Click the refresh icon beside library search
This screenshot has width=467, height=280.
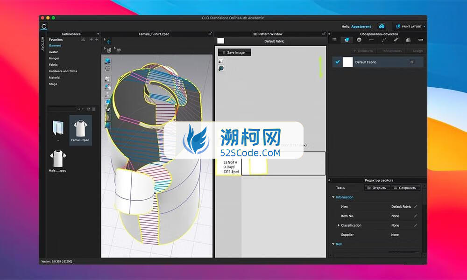(88, 109)
